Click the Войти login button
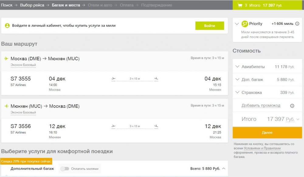Image resolution: width=304 pixels, height=177 pixels. (x=209, y=26)
